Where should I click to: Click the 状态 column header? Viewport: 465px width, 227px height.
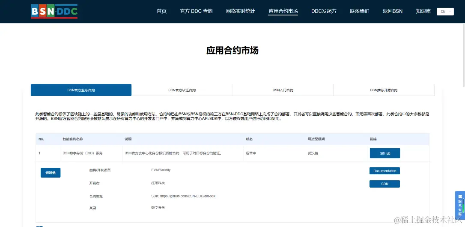(x=249, y=139)
